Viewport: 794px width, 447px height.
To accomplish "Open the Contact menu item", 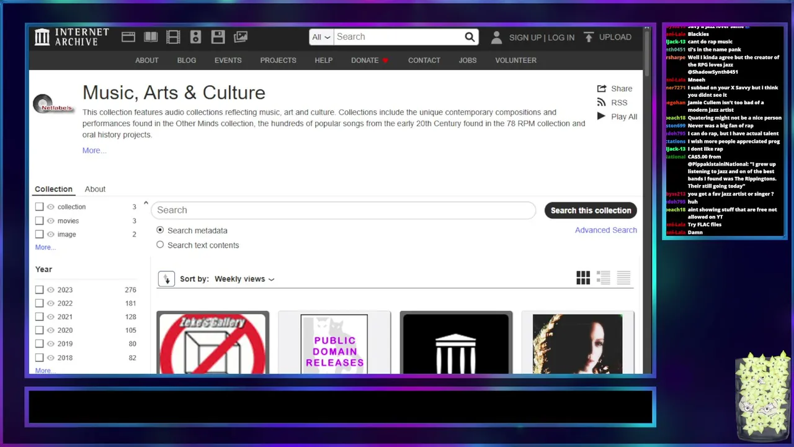I will coord(424,60).
